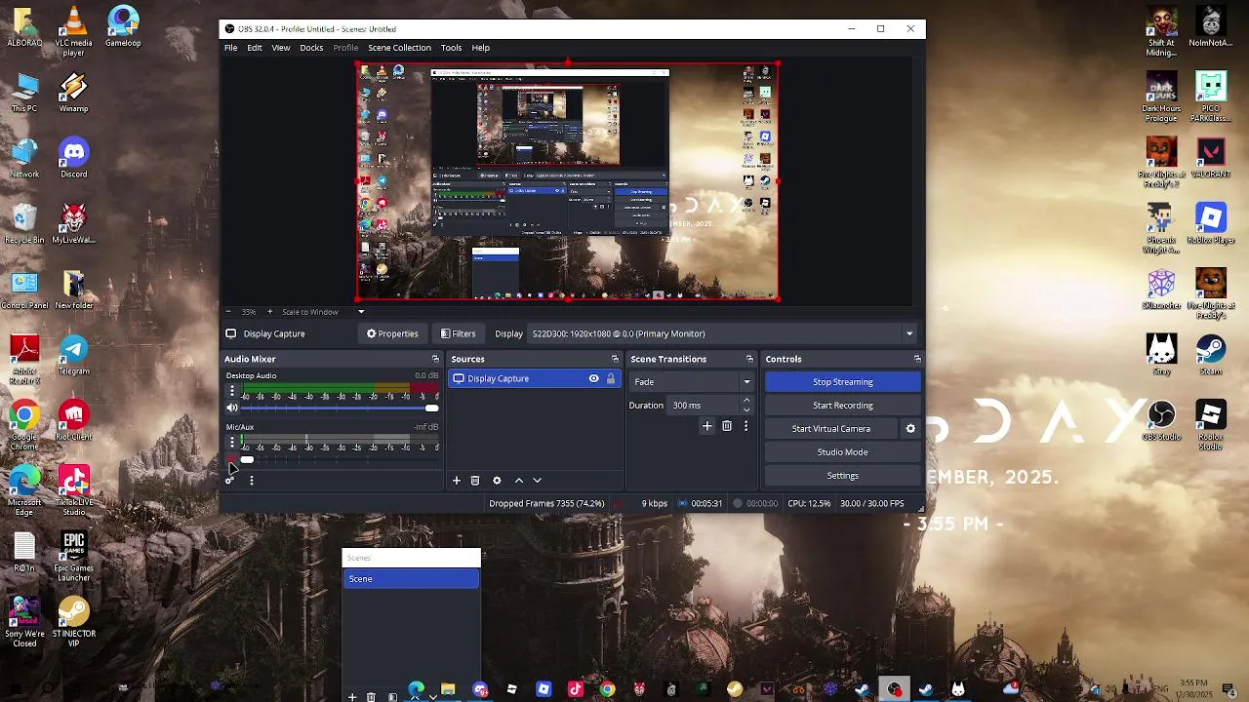Open Telegram desktop shortcut
1249x702 pixels.
click(x=74, y=355)
